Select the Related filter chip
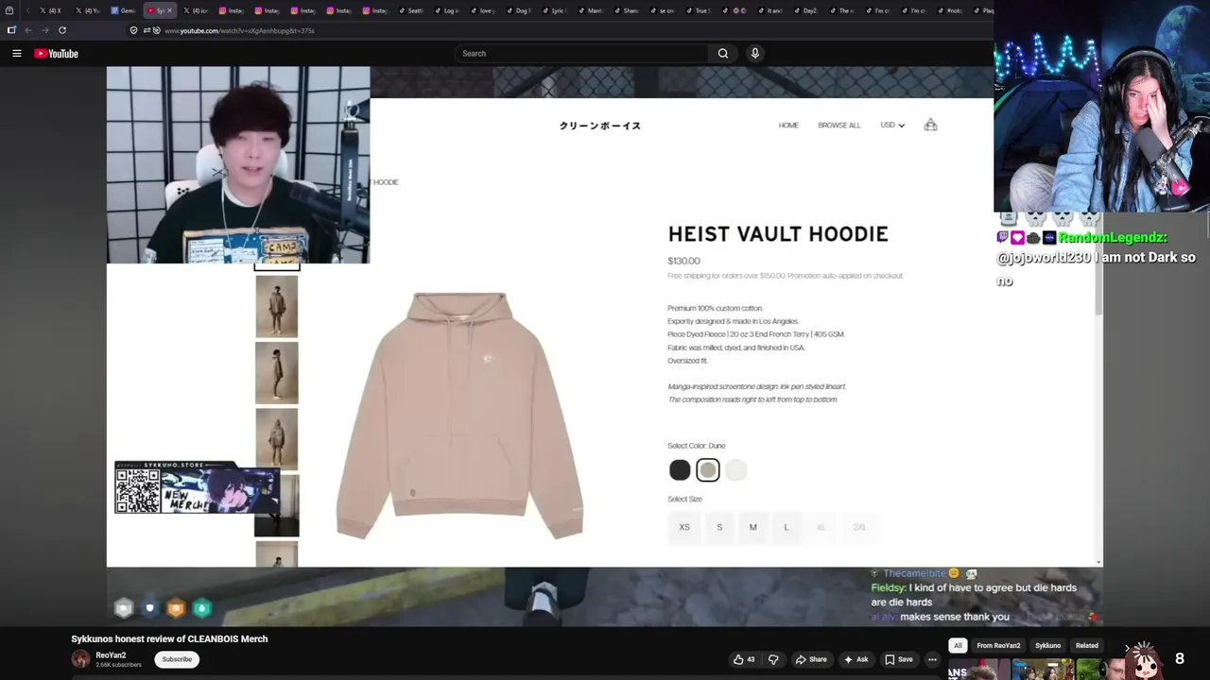The width and height of the screenshot is (1210, 680). coord(1087,646)
